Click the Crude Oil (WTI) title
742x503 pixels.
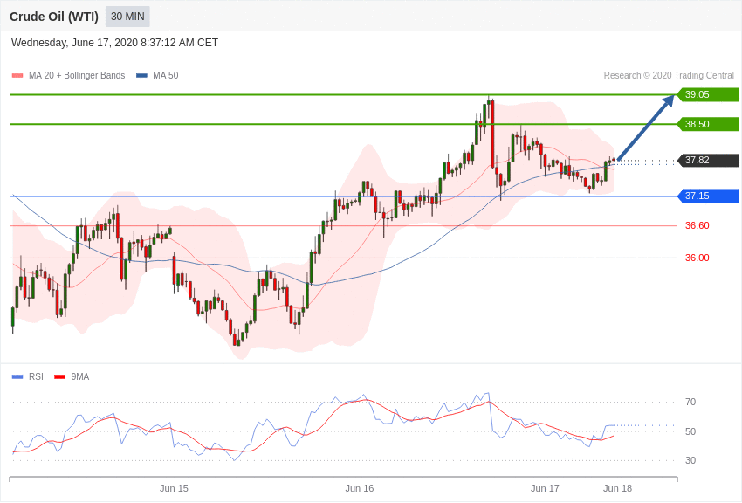tap(54, 17)
